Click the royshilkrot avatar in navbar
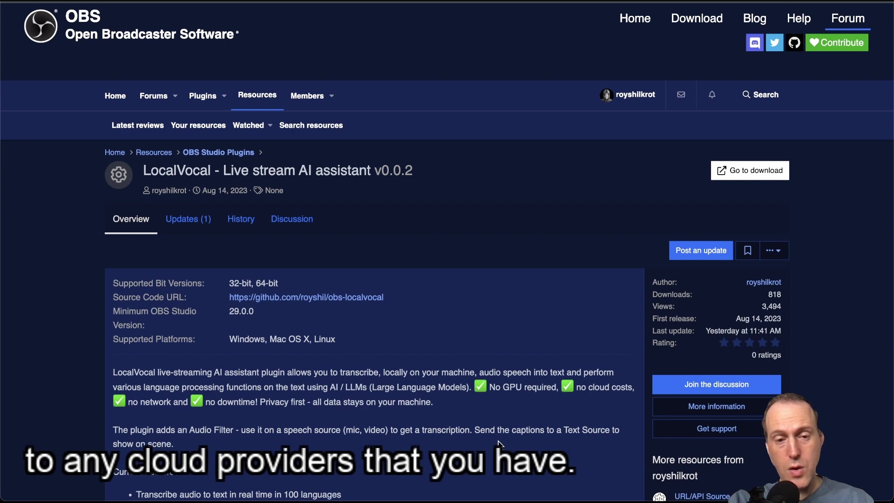Viewport: 894px width, 503px height. point(606,95)
